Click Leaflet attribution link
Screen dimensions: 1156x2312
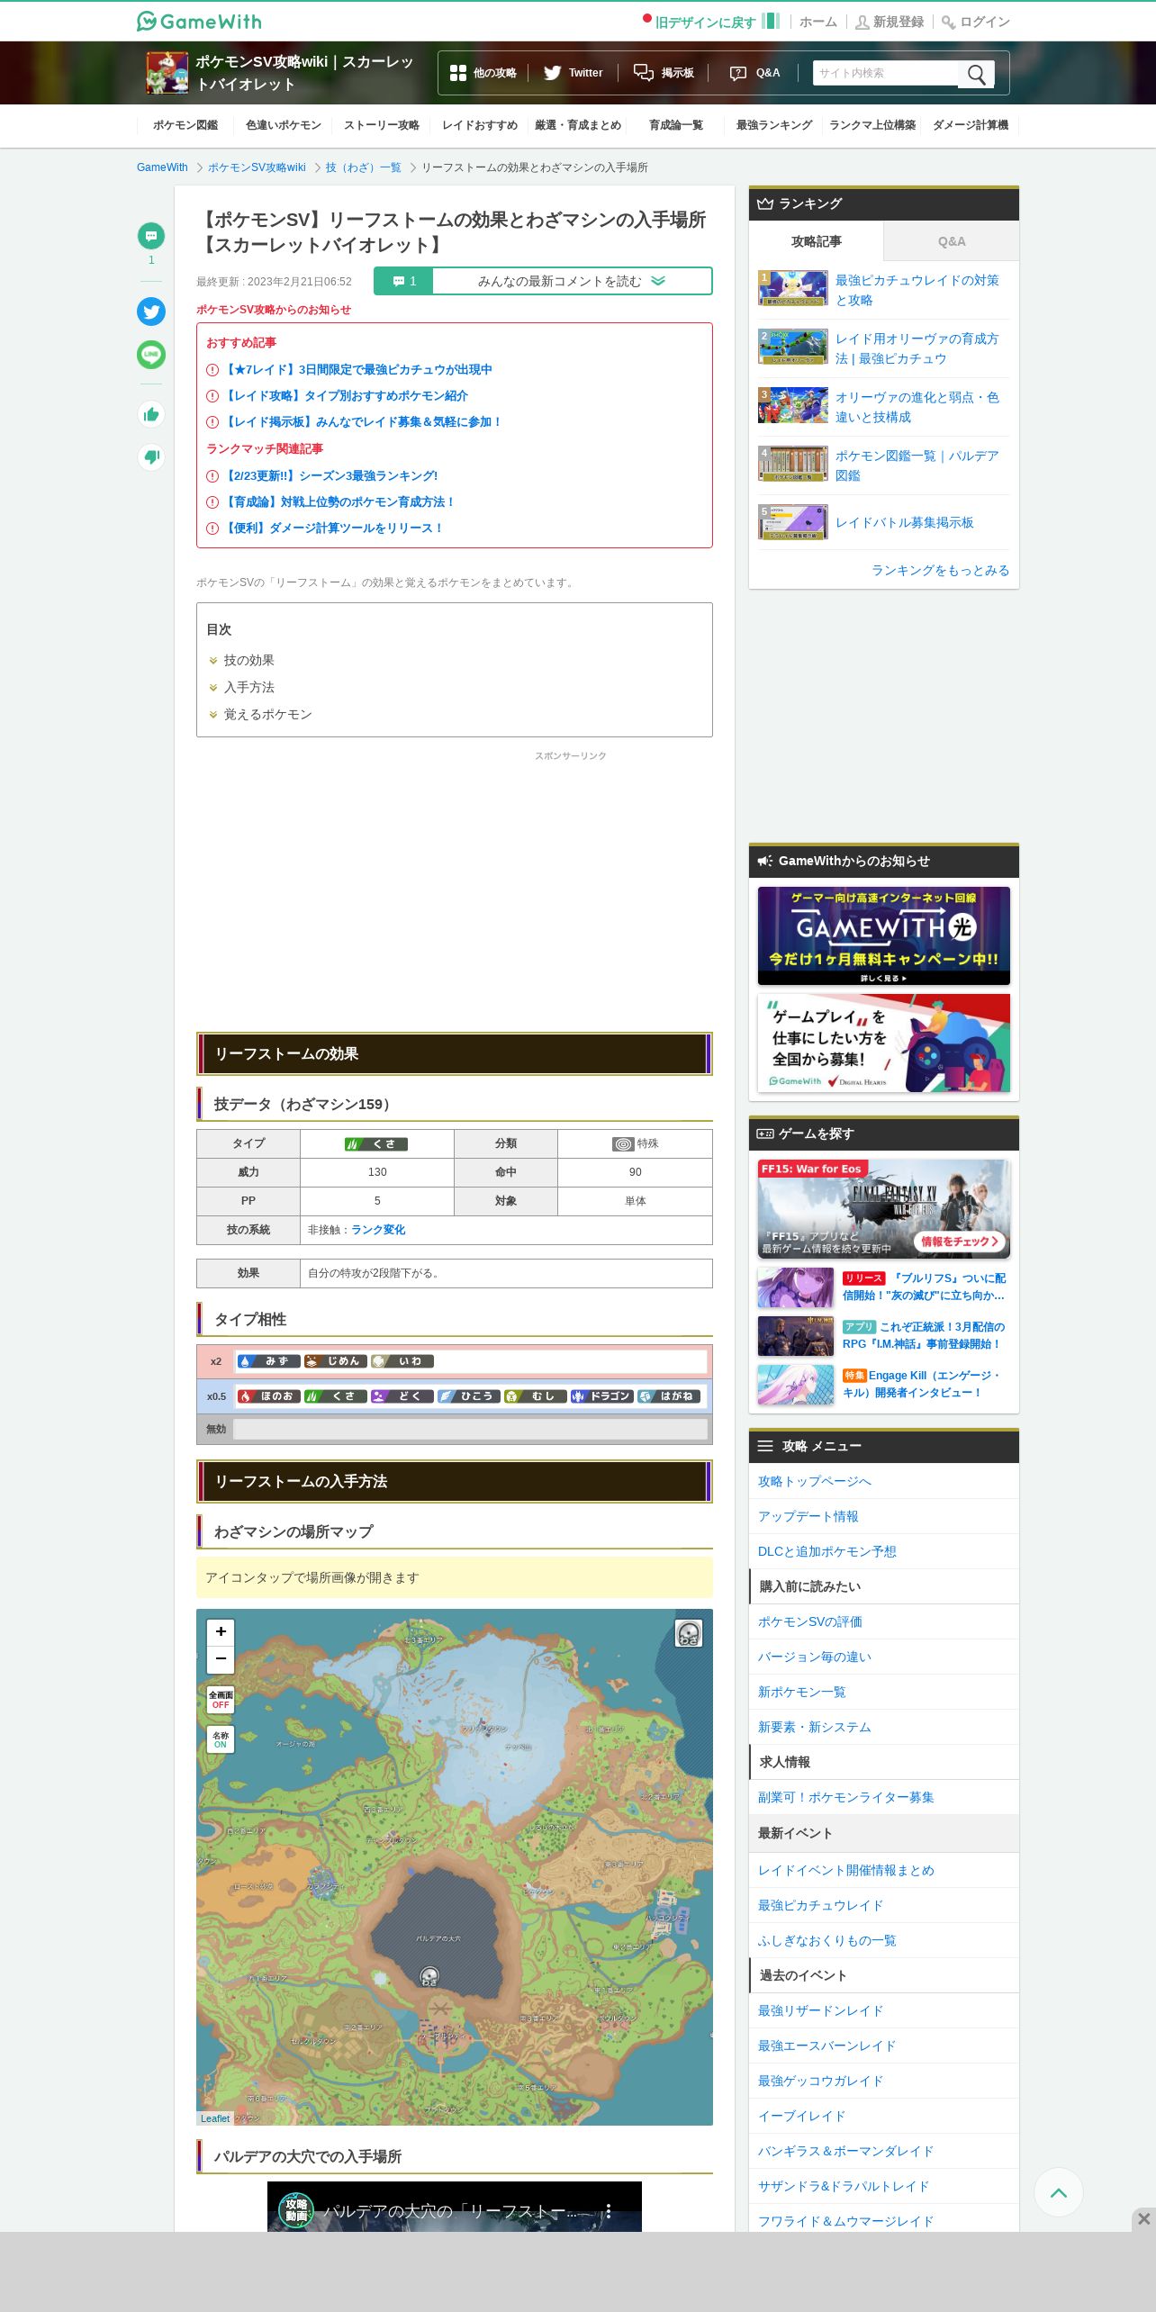(215, 2118)
